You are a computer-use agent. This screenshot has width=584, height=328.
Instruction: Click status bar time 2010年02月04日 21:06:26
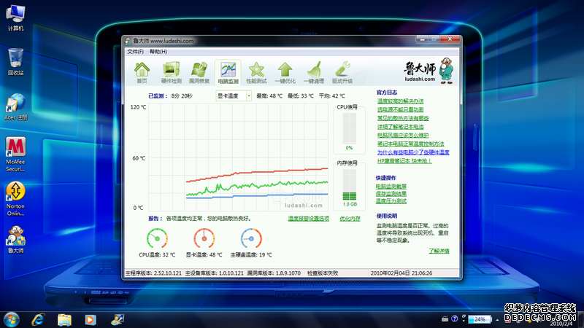pyautogui.click(x=401, y=273)
